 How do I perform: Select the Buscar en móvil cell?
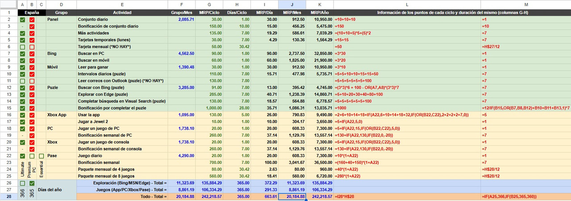pos(122,60)
